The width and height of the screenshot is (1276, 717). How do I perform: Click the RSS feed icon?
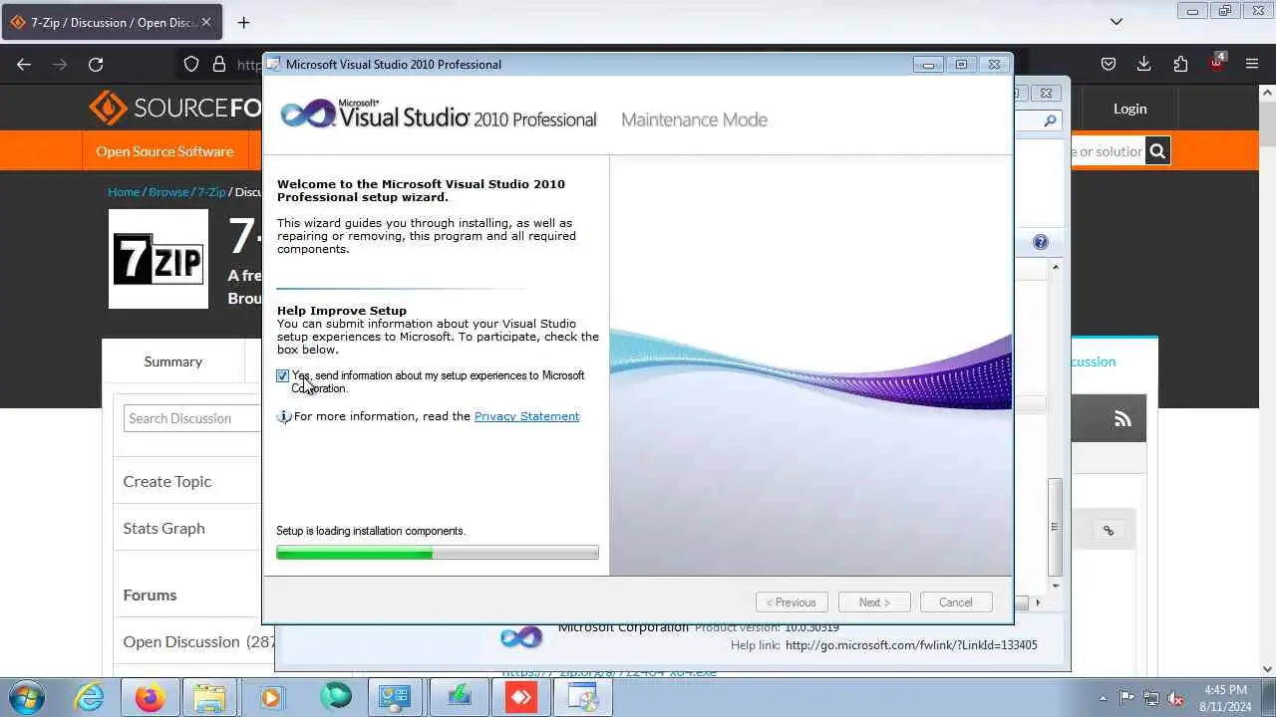coord(1122,419)
